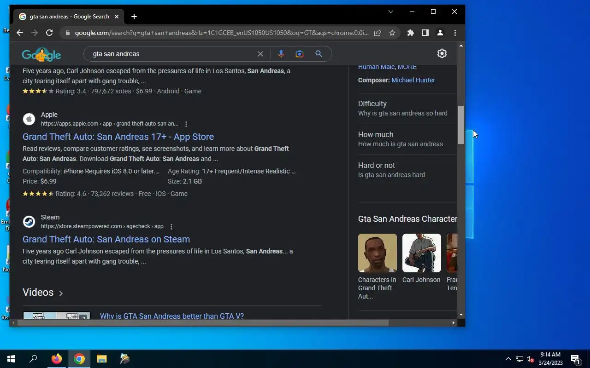Click the browser forward arrow

click(x=35, y=33)
